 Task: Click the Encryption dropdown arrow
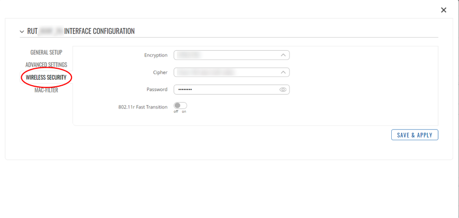pyautogui.click(x=283, y=55)
